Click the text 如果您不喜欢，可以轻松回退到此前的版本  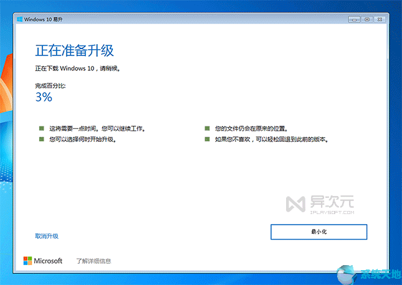tap(272, 139)
